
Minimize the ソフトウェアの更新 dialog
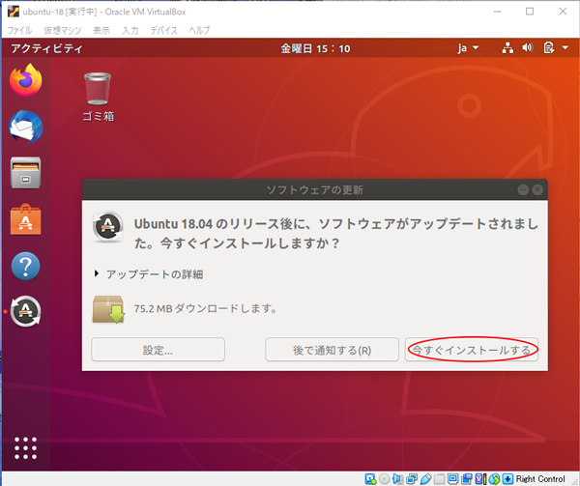pos(523,190)
